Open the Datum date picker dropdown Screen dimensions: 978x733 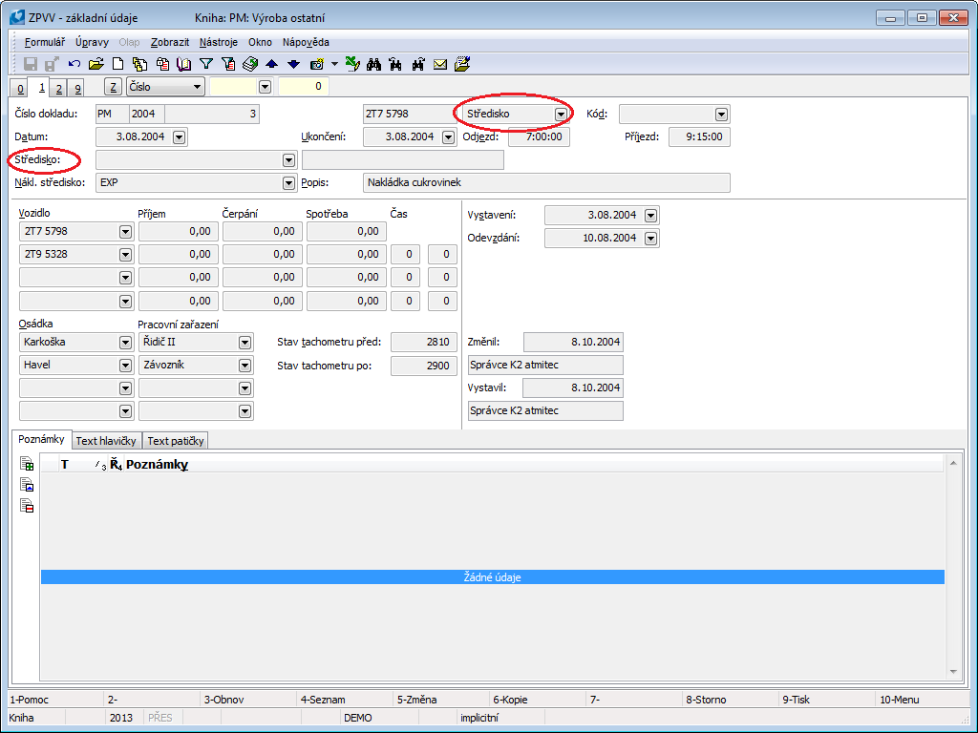click(x=180, y=137)
